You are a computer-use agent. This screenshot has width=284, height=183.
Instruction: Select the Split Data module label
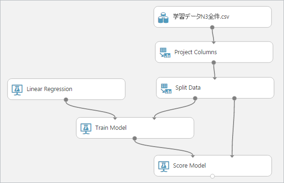coord(188,88)
